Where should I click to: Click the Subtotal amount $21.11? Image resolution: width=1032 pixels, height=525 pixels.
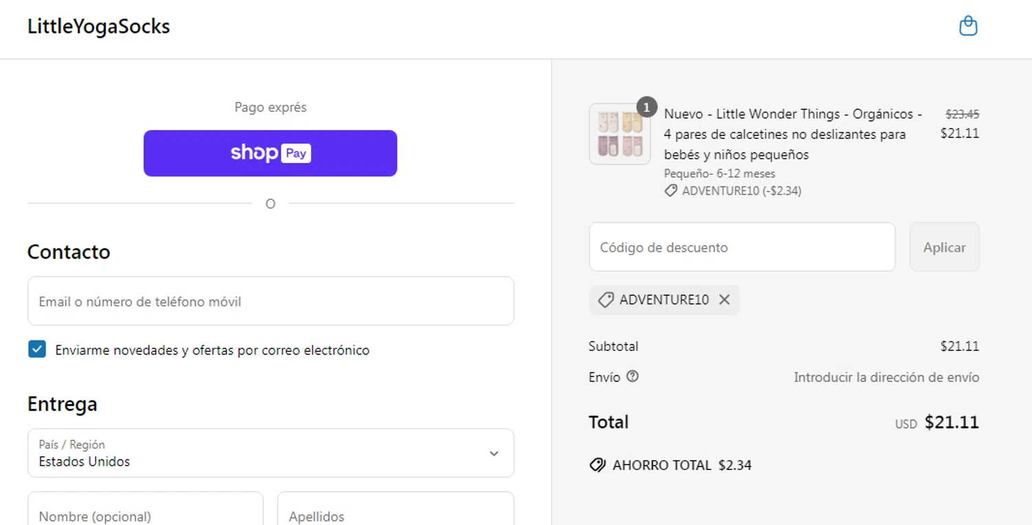960,346
